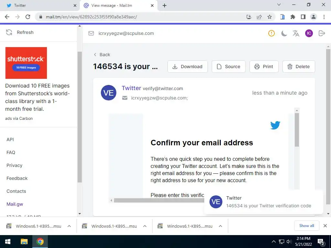Open network tray icon
Image resolution: width=331 pixels, height=248 pixels.
(282, 242)
